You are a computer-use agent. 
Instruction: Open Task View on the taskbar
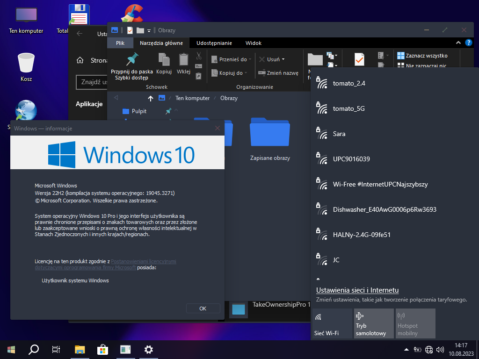pos(56,349)
